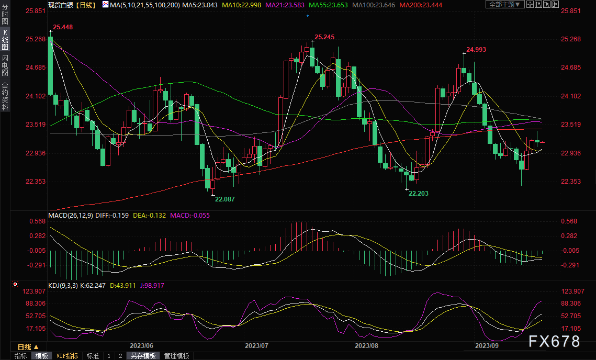Open the 合约资料 side tab
Viewport: 596px width, 360px height.
(5, 96)
